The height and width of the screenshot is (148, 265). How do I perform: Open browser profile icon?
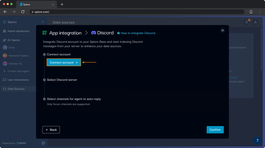[251, 12]
